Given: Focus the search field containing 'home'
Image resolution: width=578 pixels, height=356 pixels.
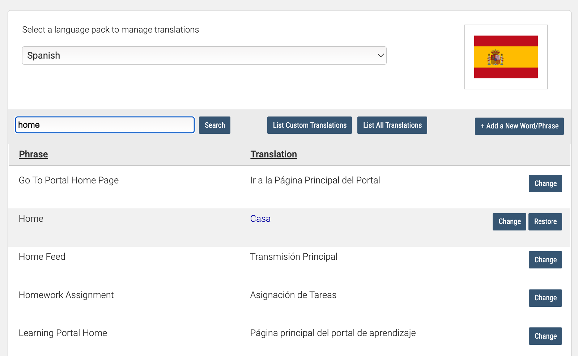Looking at the screenshot, I should click(105, 125).
